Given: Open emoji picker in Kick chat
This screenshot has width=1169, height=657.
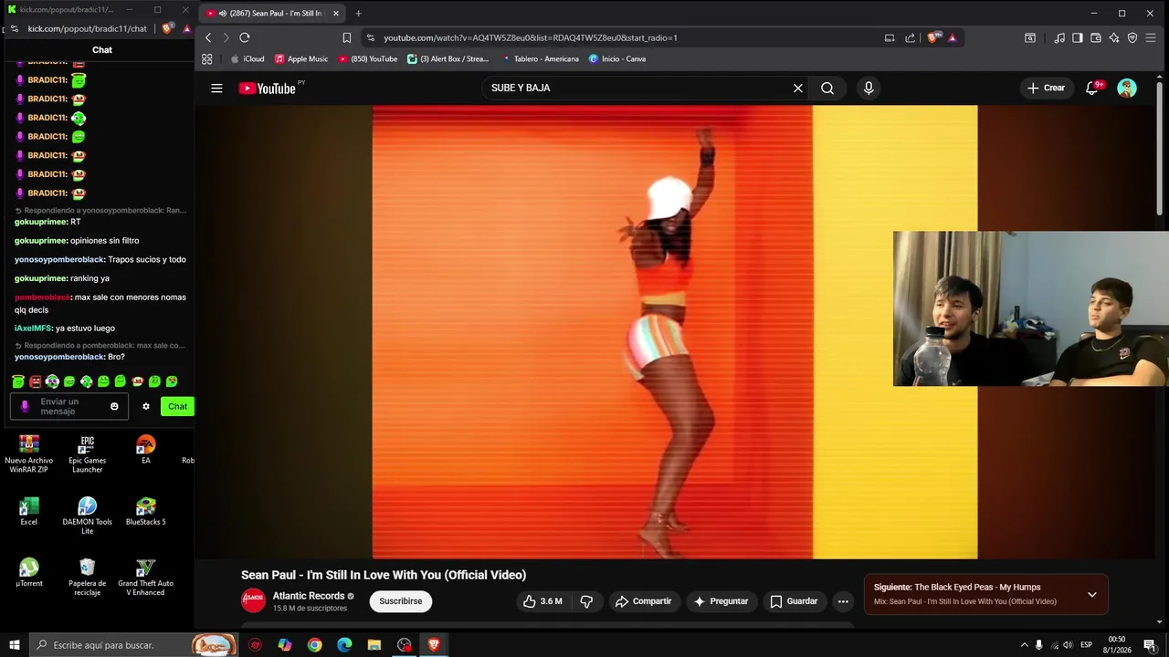Looking at the screenshot, I should pos(114,406).
